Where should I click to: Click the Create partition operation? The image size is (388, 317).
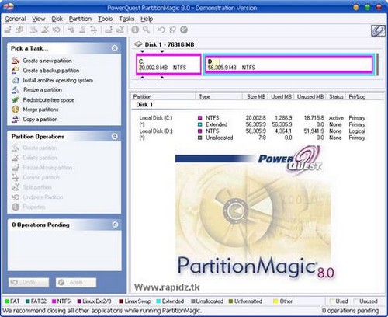pyautogui.click(x=40, y=148)
